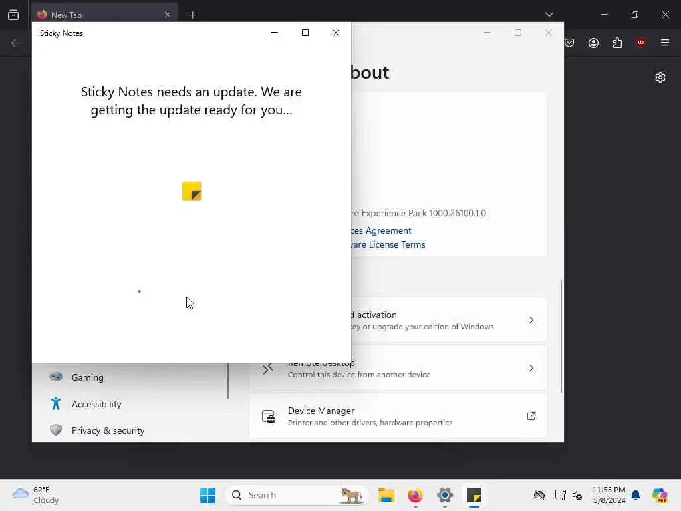Viewport: 681px width, 511px height.
Task: Click the Accessibility figure icon
Action: pos(56,404)
